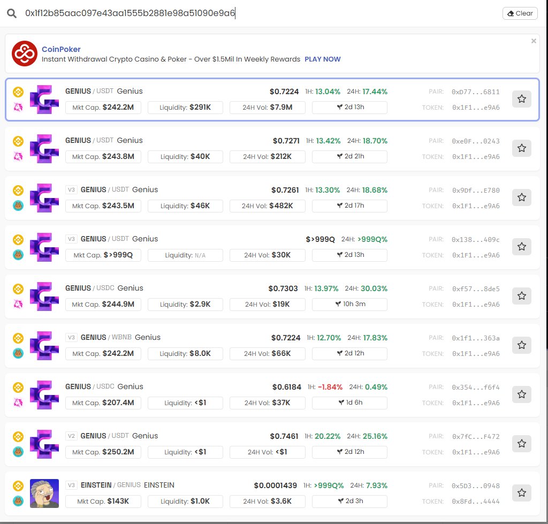
Task: Click the PLAY NOW link
Action: tap(322, 59)
